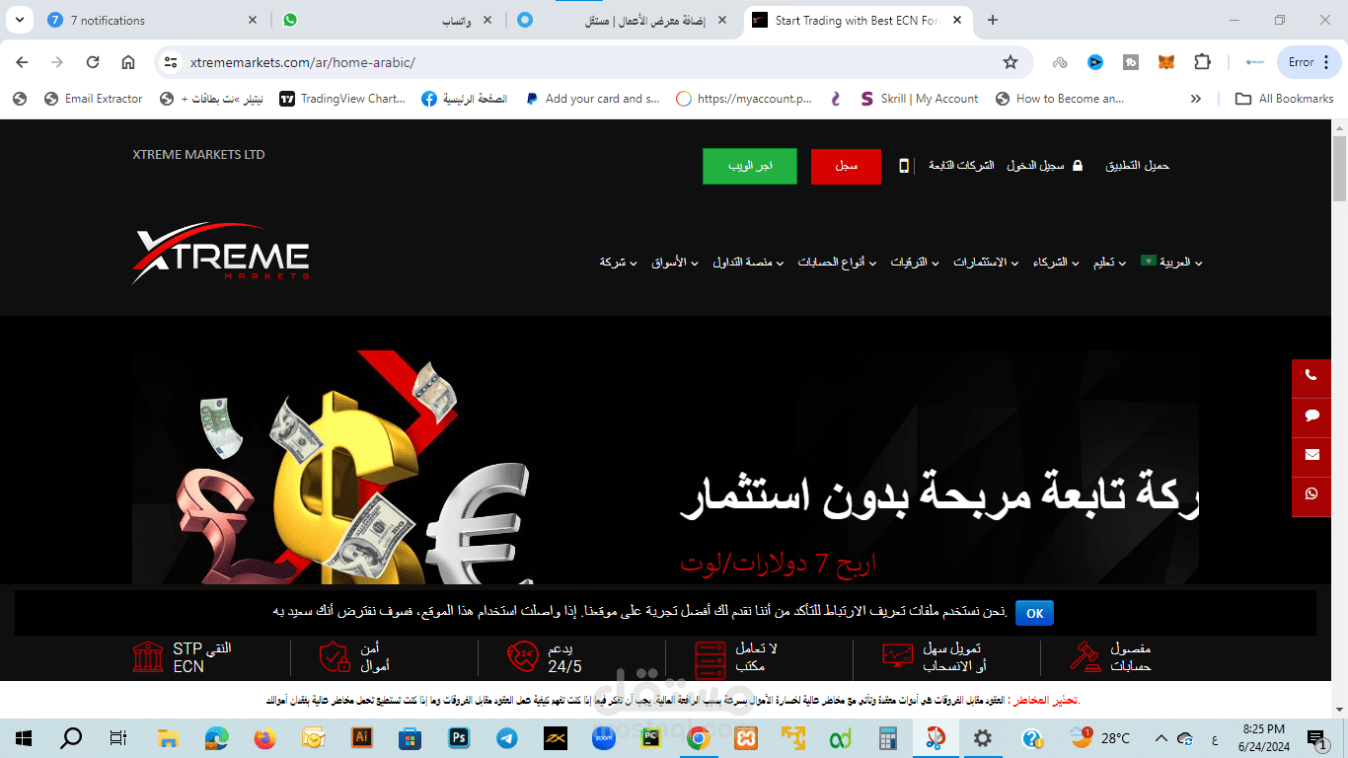Bookmark this page with the star icon
Viewport: 1348px width, 758px height.
tap(1010, 62)
